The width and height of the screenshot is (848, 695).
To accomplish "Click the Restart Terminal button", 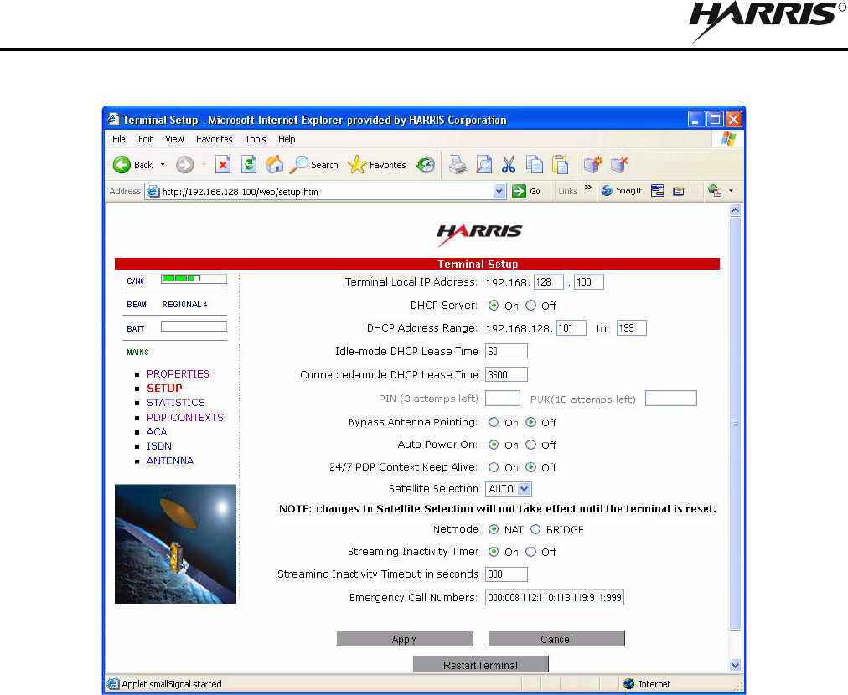I will click(x=480, y=665).
